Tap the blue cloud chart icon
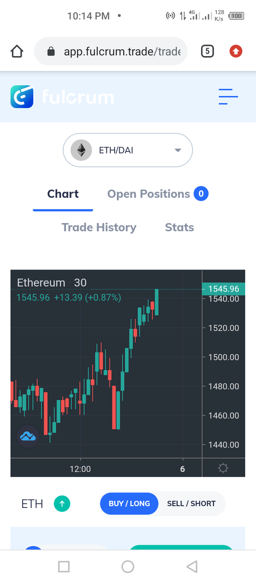 click(28, 436)
